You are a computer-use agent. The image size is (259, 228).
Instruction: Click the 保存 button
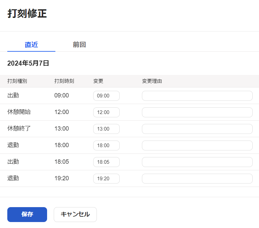point(27,214)
